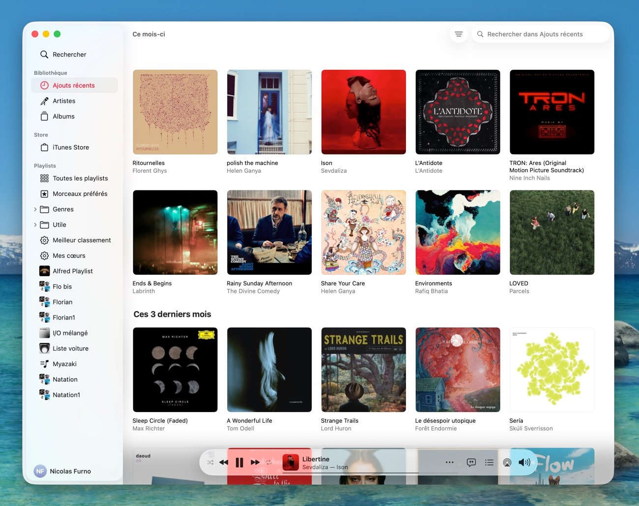Open the more options ellipsis in player
Viewport: 639px width, 506px height.
point(449,463)
